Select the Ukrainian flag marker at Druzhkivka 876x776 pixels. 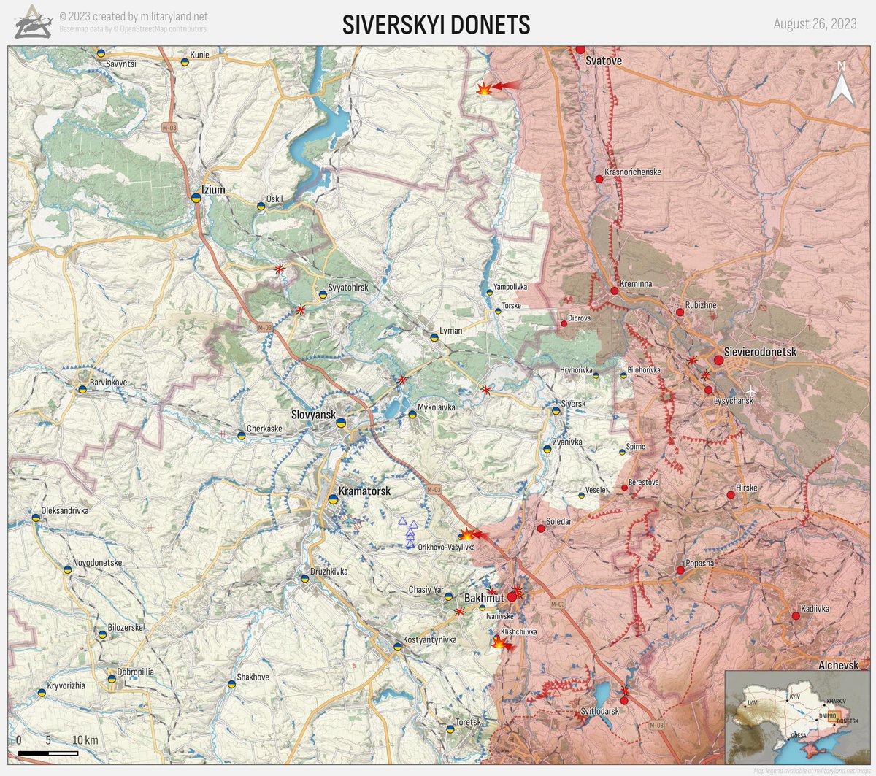pyautogui.click(x=304, y=578)
